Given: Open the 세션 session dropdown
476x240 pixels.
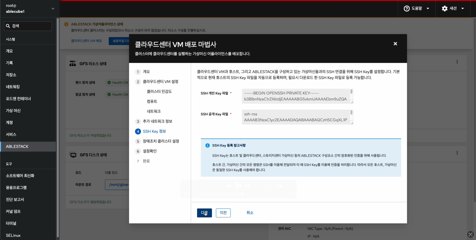Looking at the screenshot, I should (453, 8).
